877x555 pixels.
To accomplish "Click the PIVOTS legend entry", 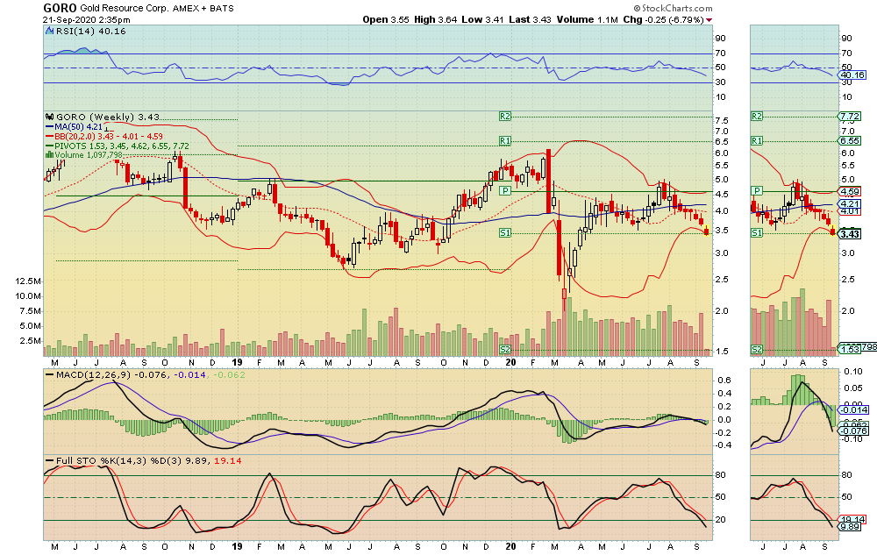I will tap(121, 146).
